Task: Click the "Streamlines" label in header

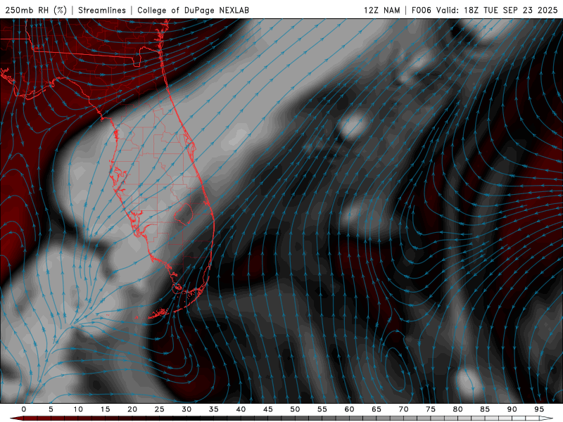Action: coord(102,10)
